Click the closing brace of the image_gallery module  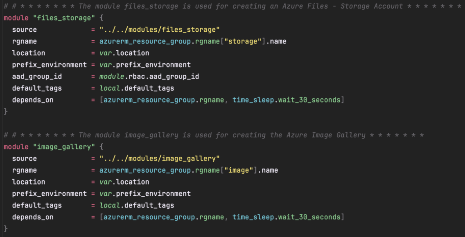click(5, 229)
